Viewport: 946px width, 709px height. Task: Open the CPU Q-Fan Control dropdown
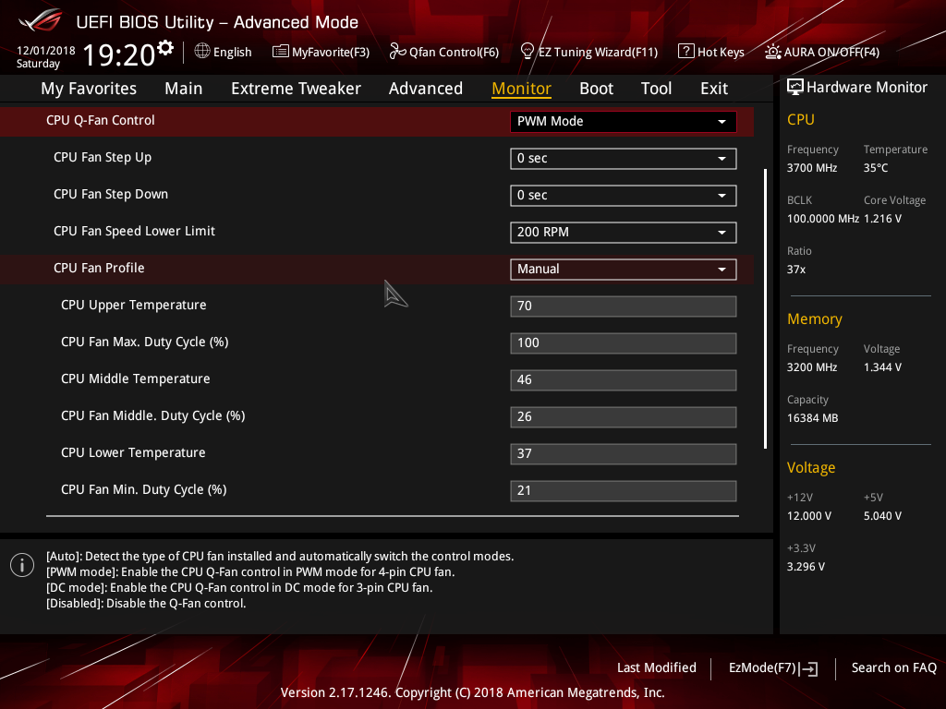[x=623, y=121]
